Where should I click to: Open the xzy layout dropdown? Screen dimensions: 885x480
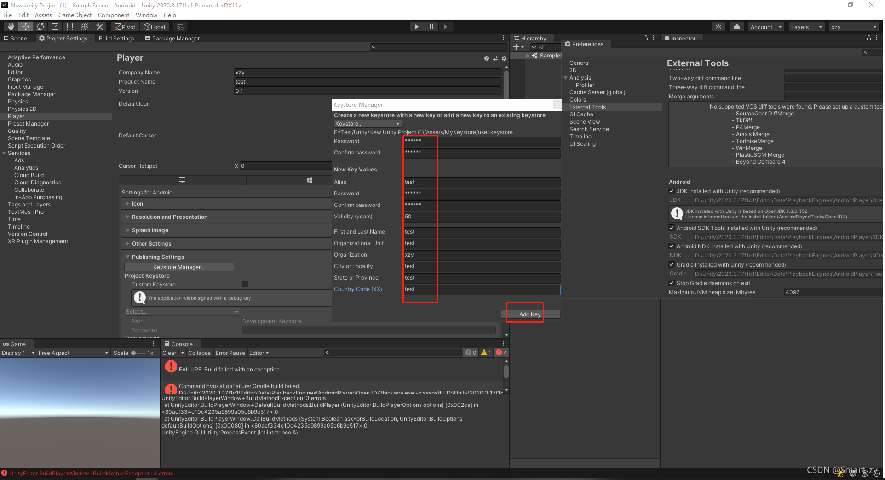point(854,27)
